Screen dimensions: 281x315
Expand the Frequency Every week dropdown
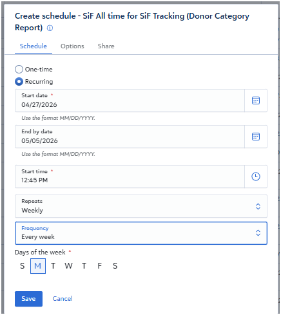click(x=141, y=233)
